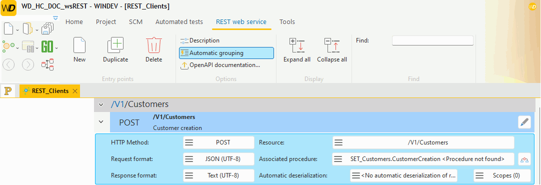The width and height of the screenshot is (541, 185).
Task: Click the WD icon at top-right corner
Action: click(532, 6)
